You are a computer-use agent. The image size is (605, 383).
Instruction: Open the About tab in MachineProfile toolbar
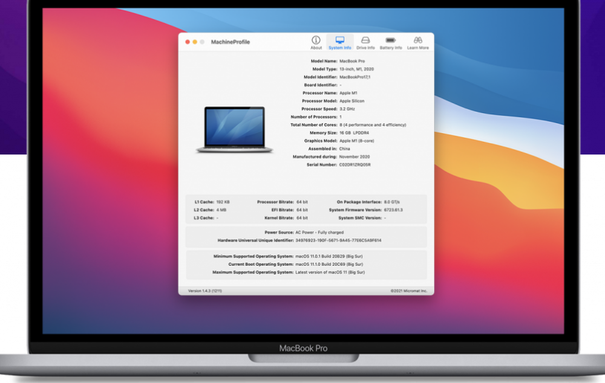[x=316, y=43]
